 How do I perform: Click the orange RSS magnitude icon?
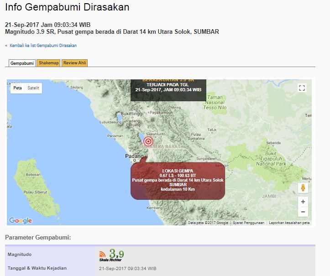[x=102, y=254]
